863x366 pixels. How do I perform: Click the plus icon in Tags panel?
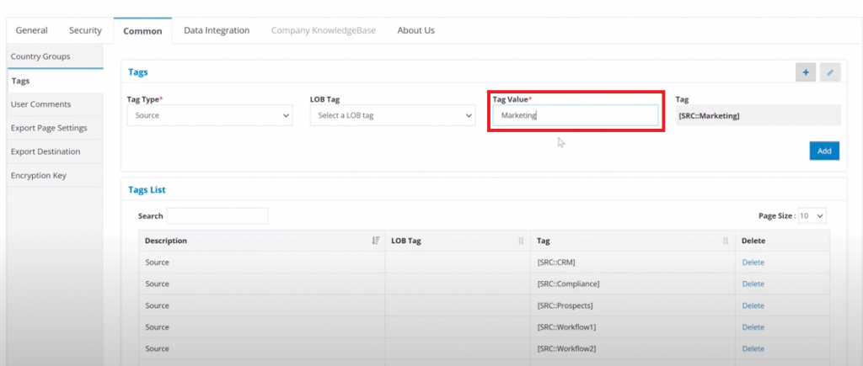805,73
